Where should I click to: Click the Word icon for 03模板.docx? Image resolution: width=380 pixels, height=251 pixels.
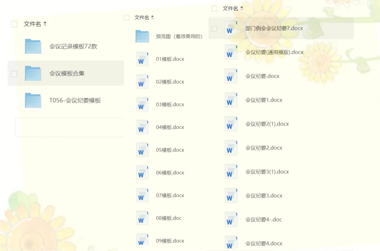[142, 104]
